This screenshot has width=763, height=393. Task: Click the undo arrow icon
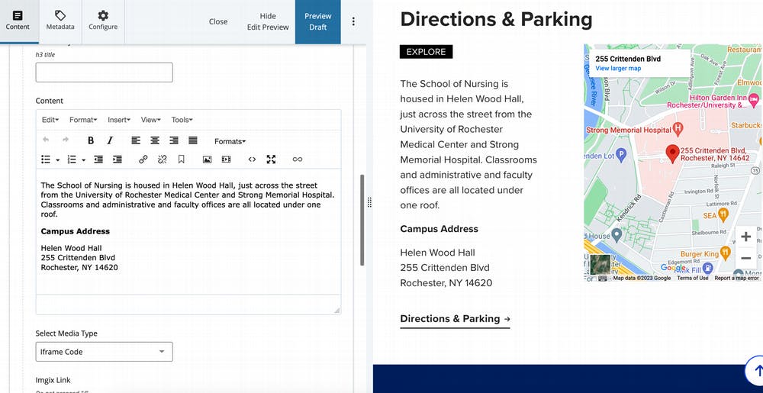tap(46, 140)
